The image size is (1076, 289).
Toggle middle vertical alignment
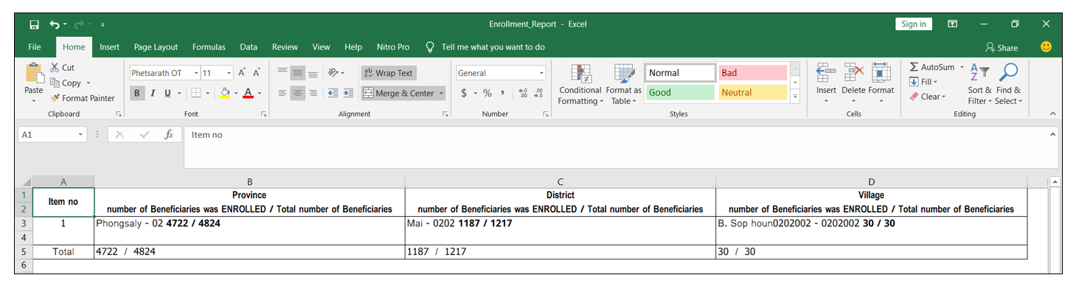(297, 73)
